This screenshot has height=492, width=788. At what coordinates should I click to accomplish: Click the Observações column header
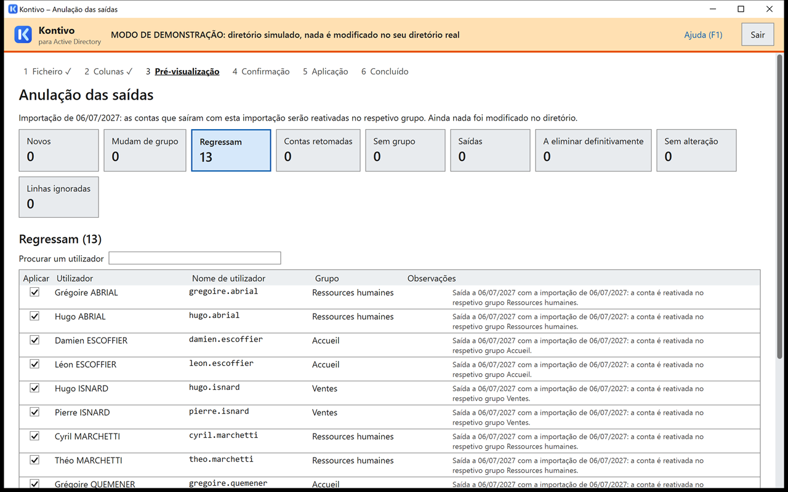pos(432,279)
